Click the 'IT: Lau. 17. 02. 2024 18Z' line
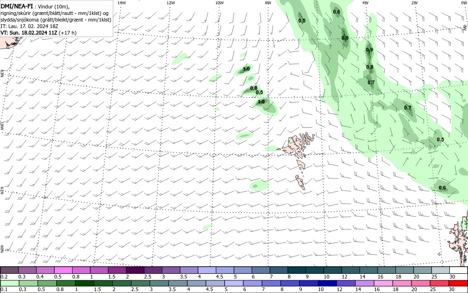Viewport: 468px width, 293px height. (x=29, y=26)
